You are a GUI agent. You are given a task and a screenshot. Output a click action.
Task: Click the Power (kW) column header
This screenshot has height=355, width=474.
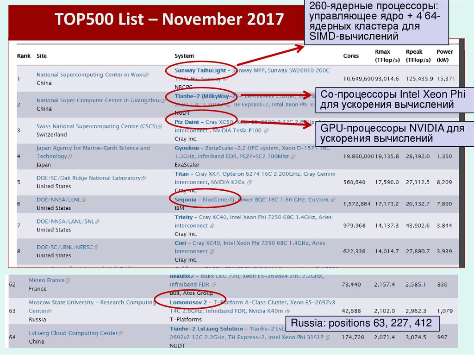click(x=444, y=56)
